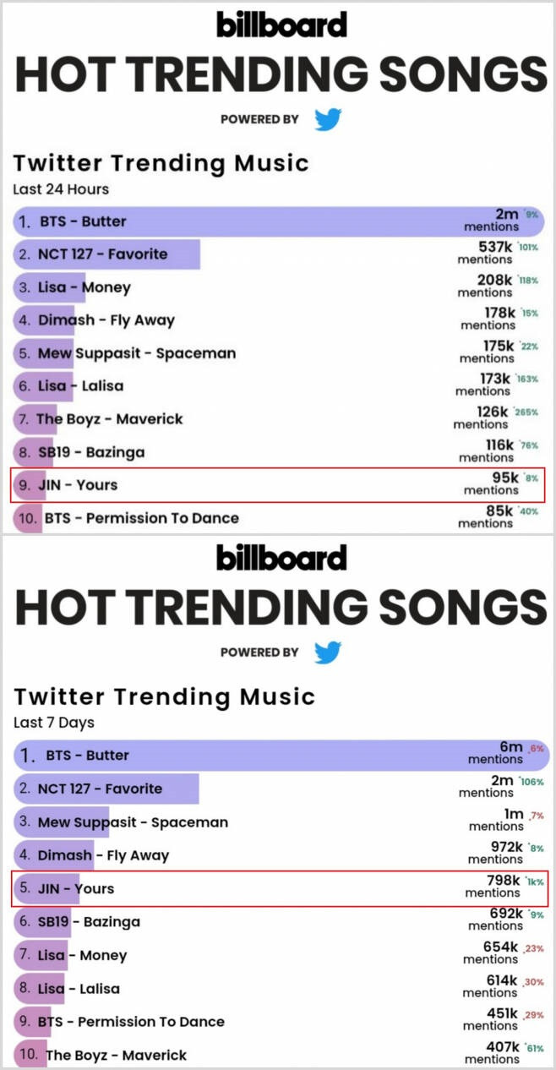The image size is (556, 1070).
Task: Select JIN - Yours with 95k mentions
Action: coord(279,485)
